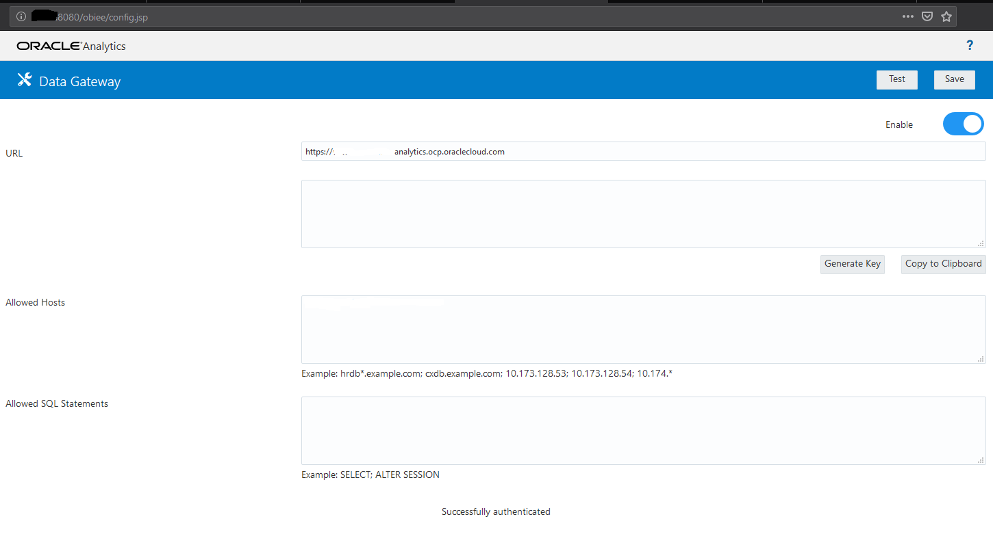Bookmark this page with the star icon
This screenshot has width=993, height=536.
pos(946,17)
